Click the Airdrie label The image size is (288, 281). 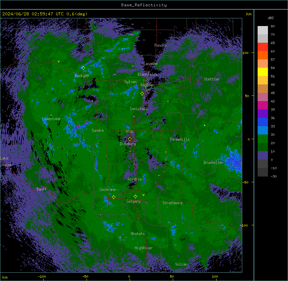tap(135, 179)
